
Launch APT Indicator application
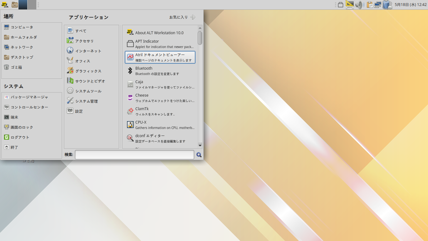[x=160, y=44]
